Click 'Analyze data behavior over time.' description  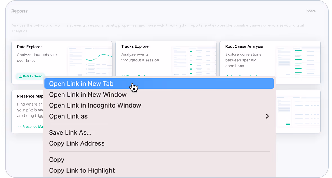[x=37, y=58]
